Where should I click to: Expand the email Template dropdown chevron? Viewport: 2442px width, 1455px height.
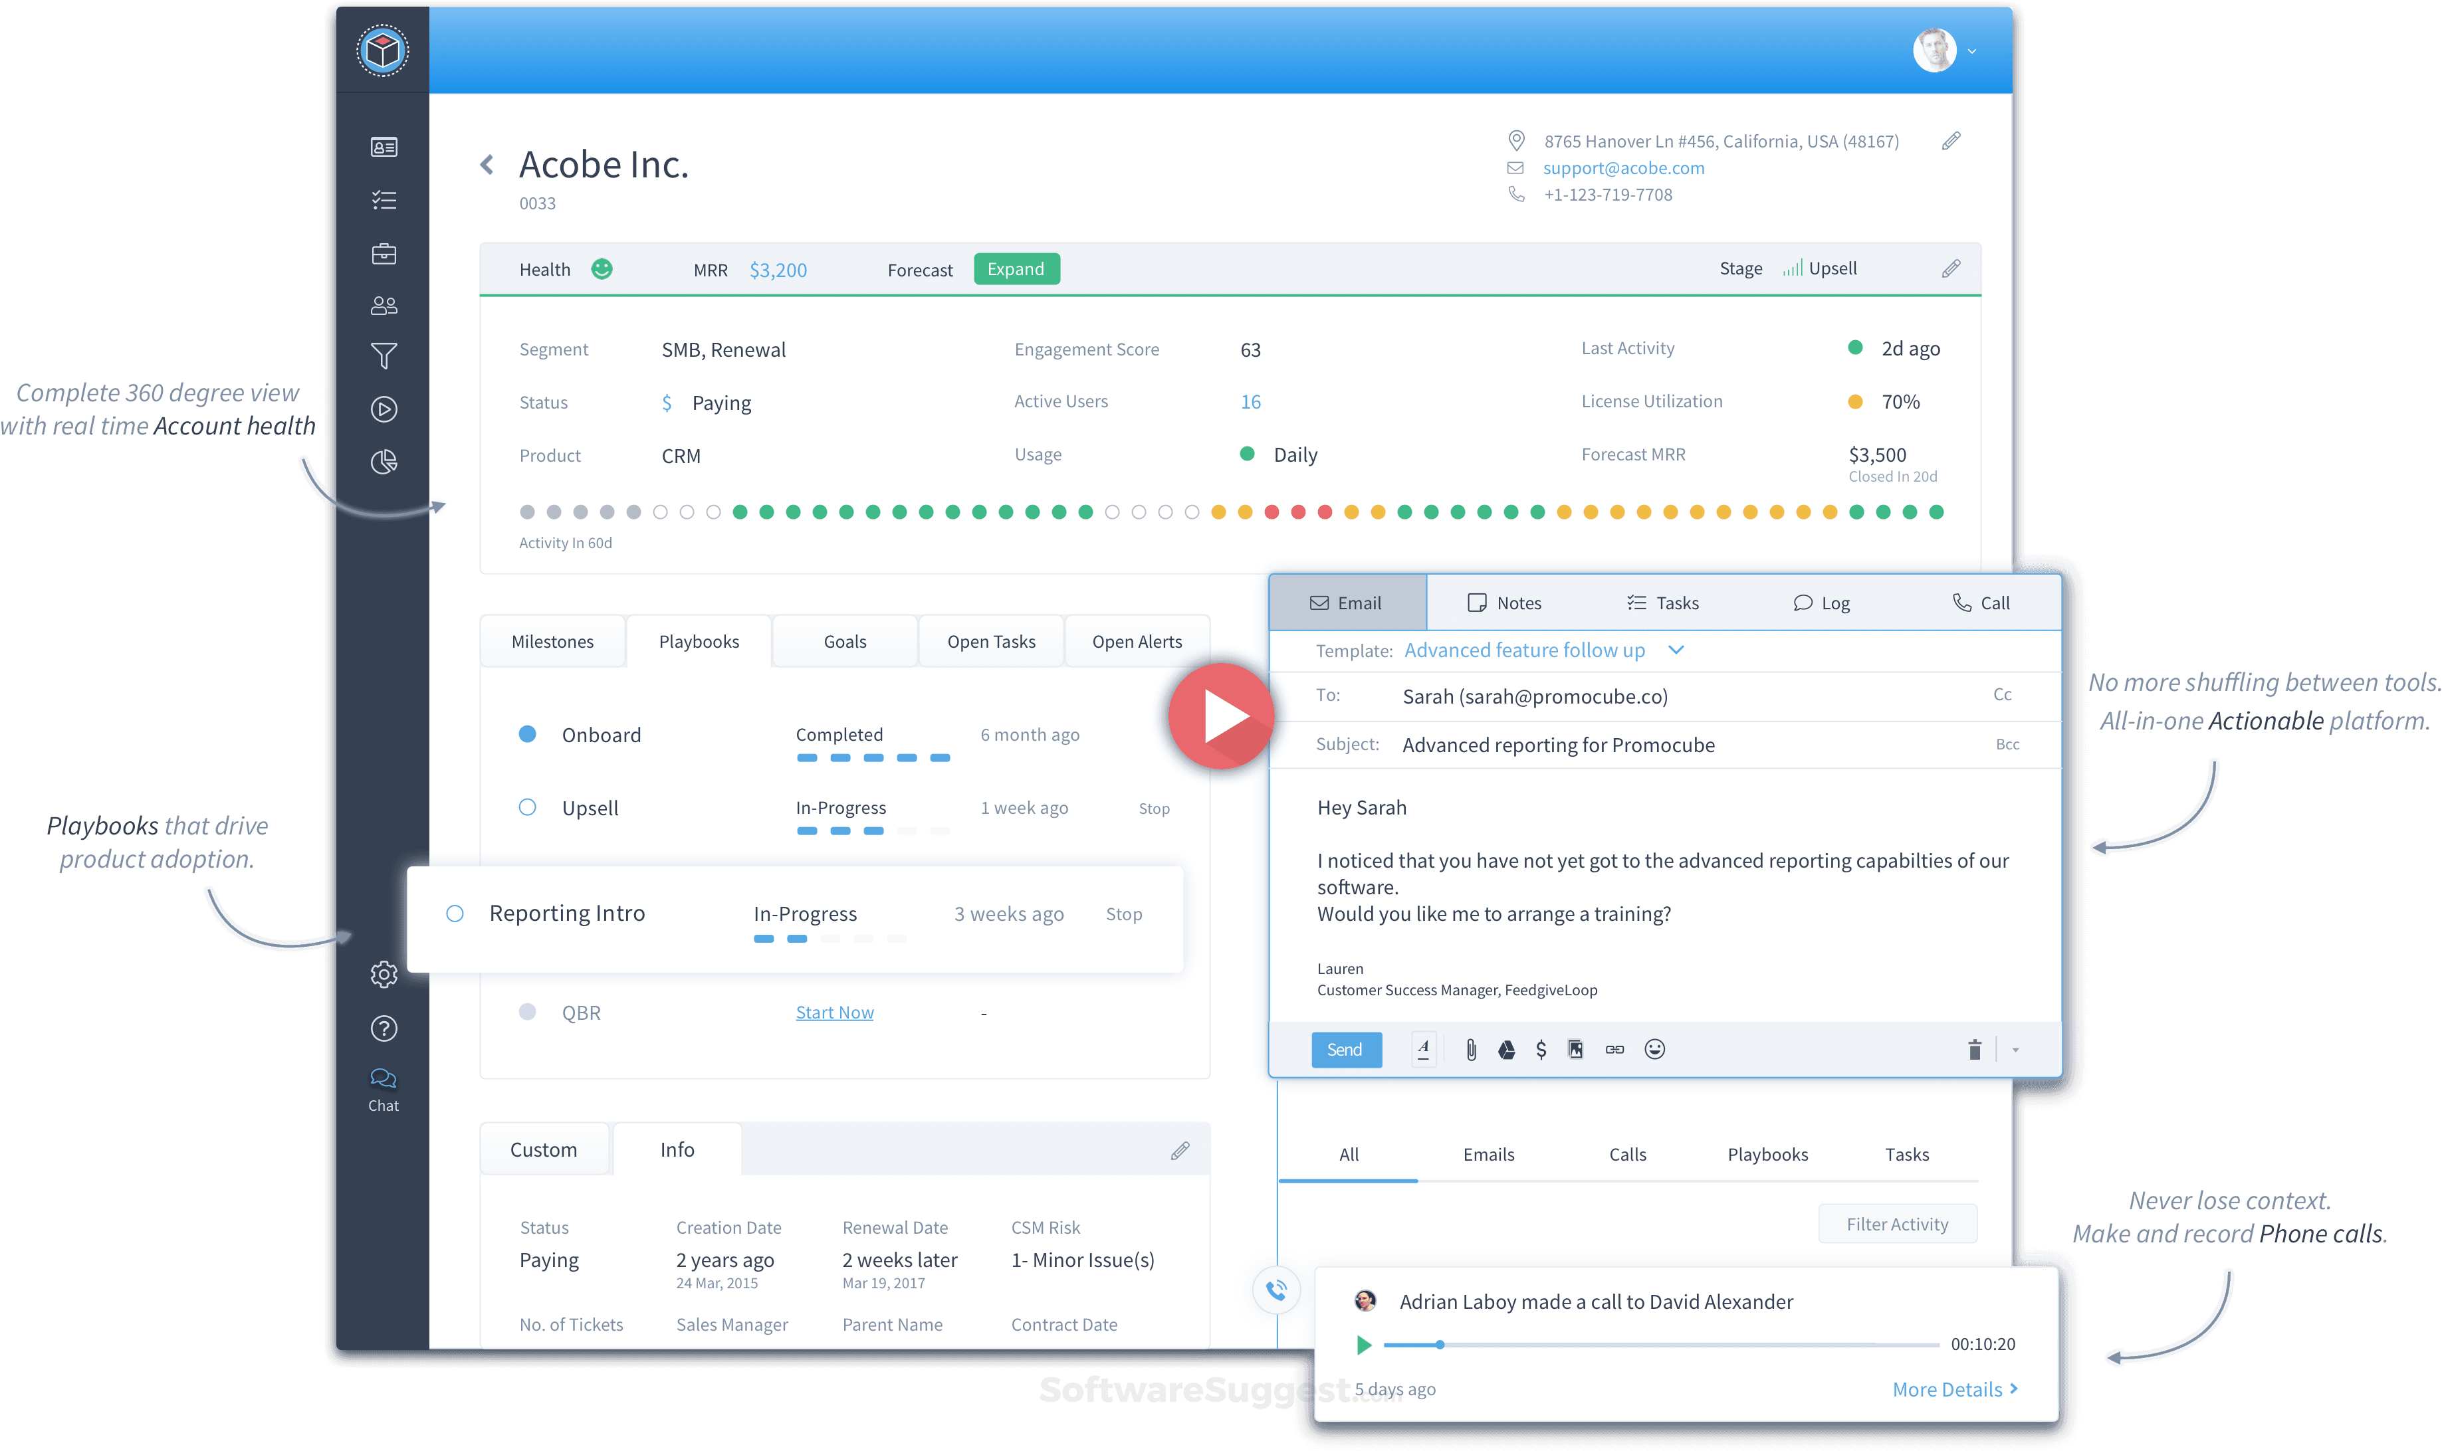1676,650
